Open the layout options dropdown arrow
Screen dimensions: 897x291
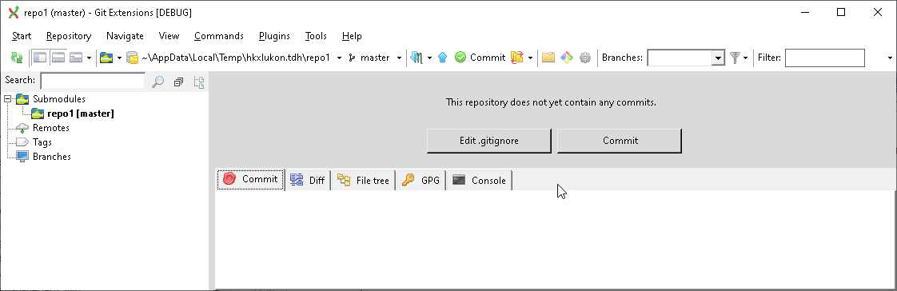89,58
